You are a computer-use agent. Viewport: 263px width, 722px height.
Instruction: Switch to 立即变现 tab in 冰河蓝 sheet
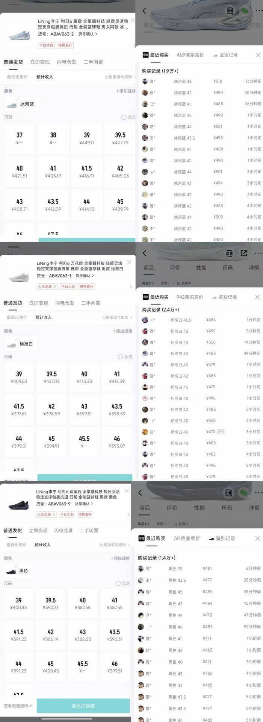click(40, 62)
